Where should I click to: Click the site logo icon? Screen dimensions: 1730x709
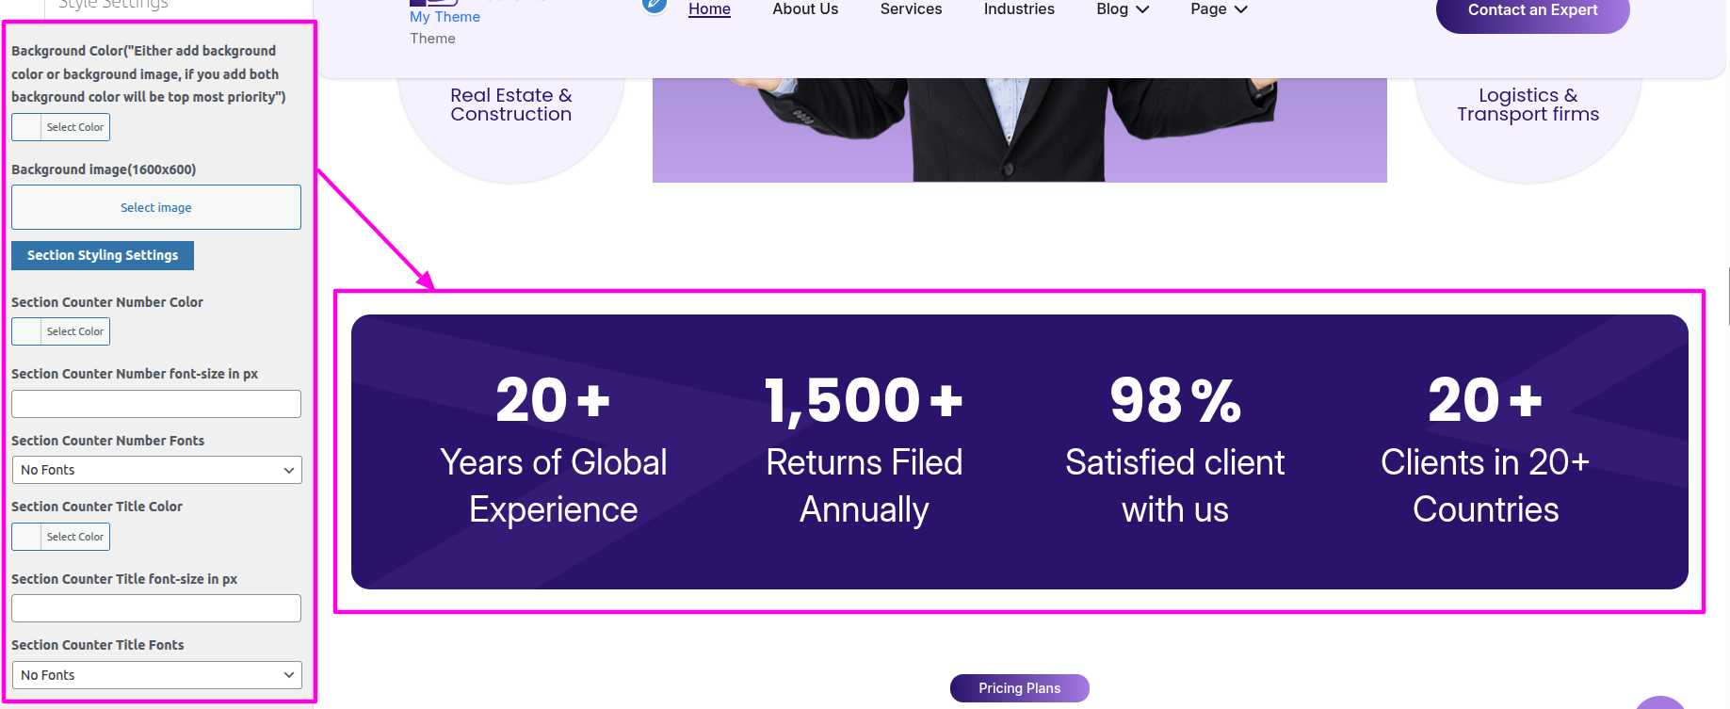433,3
